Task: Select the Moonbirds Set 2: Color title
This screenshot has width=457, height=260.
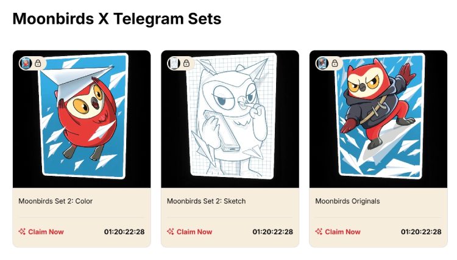Action: (x=55, y=201)
